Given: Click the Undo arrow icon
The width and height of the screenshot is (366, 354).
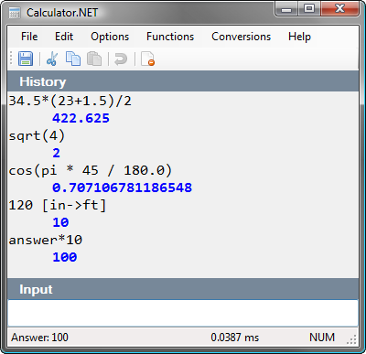Looking at the screenshot, I should [121, 59].
